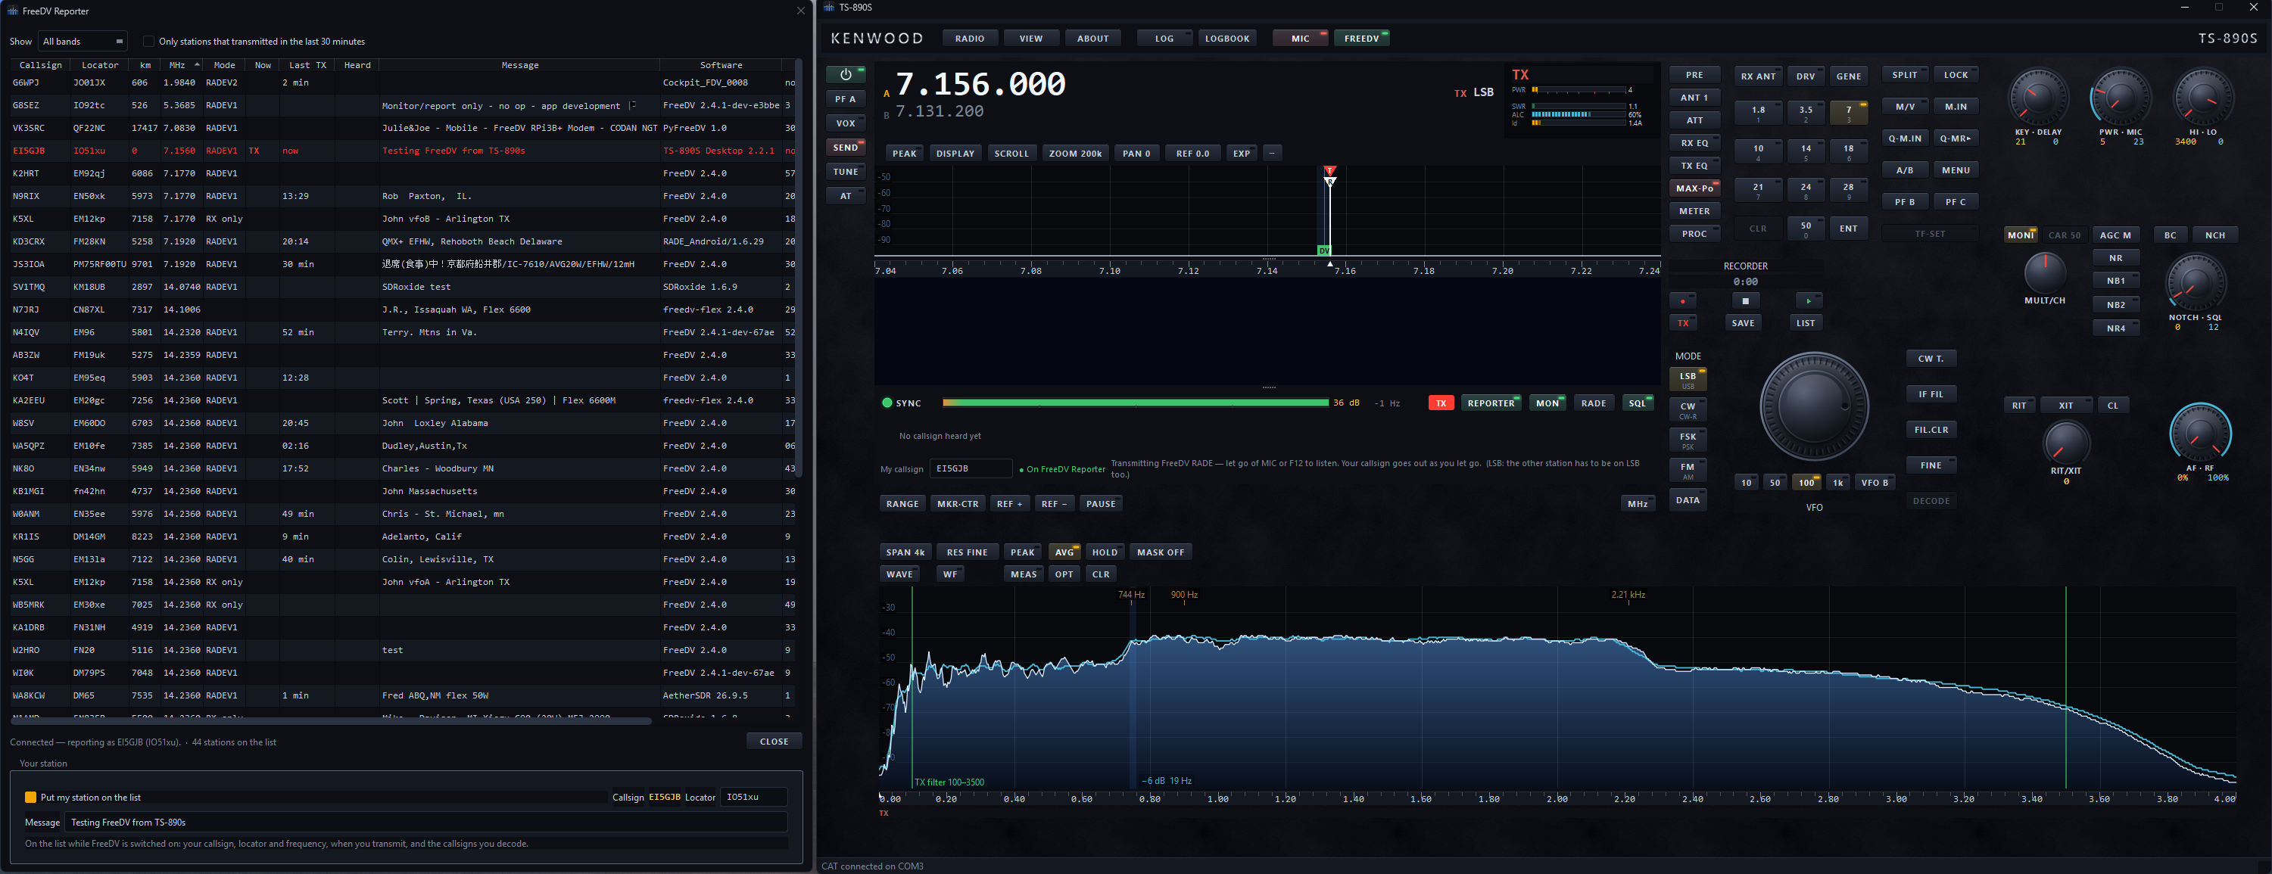Turn the main VFO tuning dial

click(1813, 406)
